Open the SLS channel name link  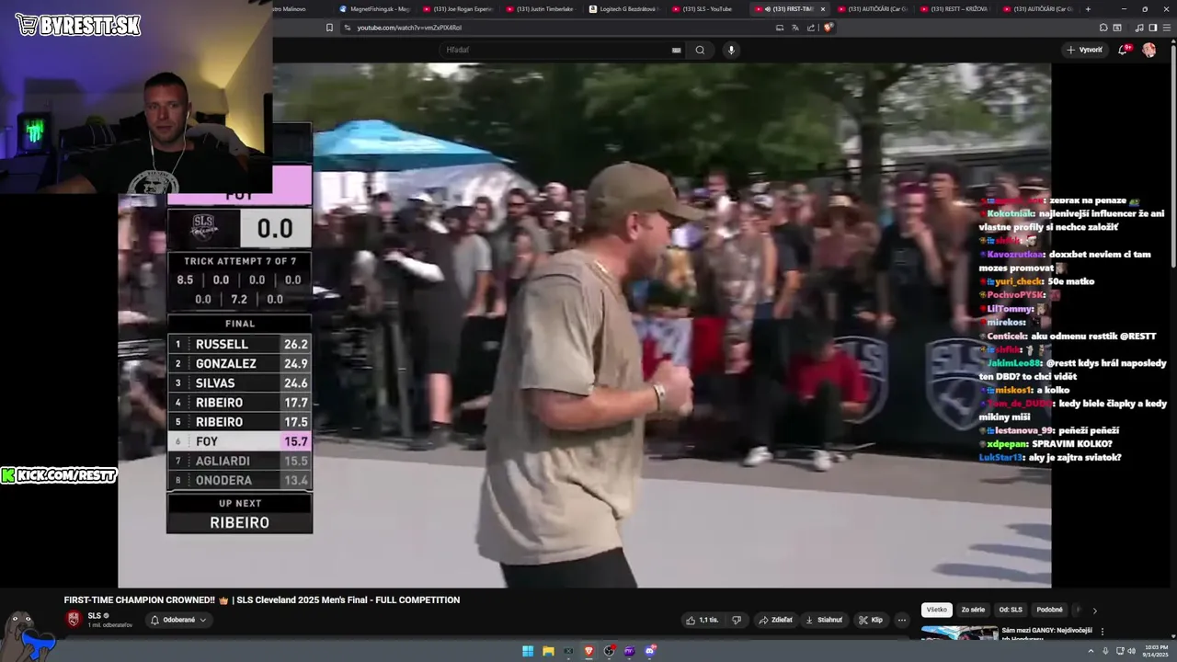(94, 615)
